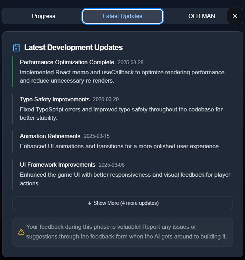Expand the list with Show More (4 more updates)

coord(122,203)
